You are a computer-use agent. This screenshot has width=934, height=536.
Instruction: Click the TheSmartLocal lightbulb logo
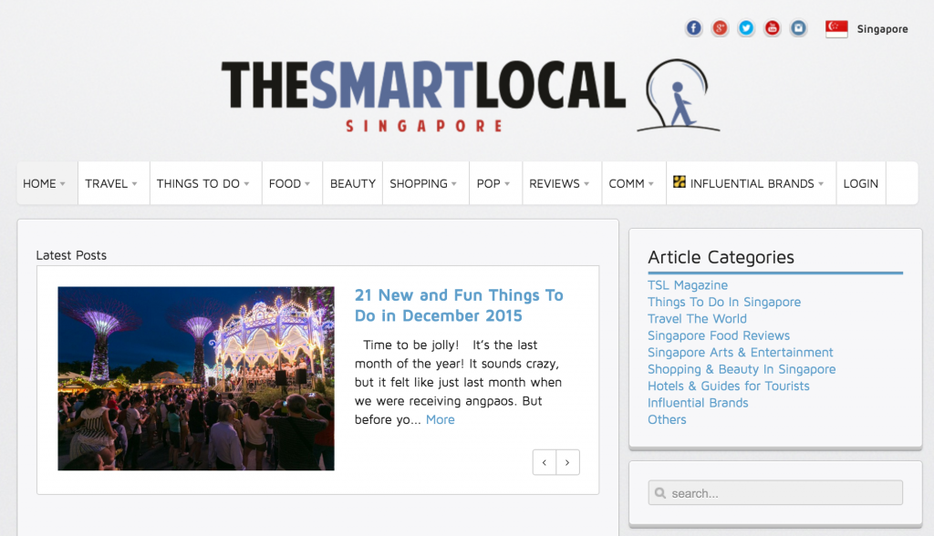click(678, 96)
